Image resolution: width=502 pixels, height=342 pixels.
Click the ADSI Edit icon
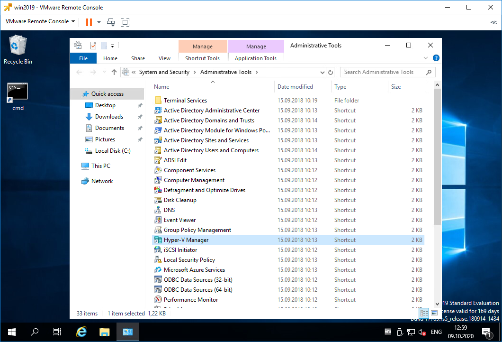(x=158, y=160)
